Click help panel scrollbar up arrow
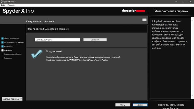Viewport: 194px width, 109px height. 192,21
